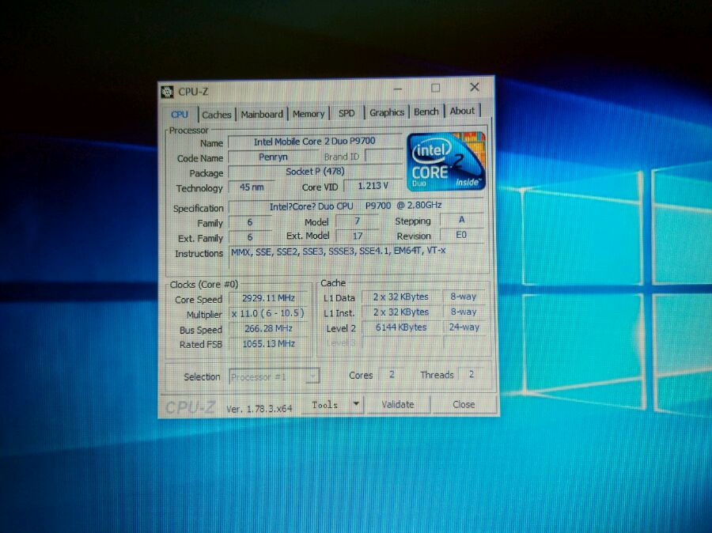Click the Level 2 value 6144 KBytes
This screenshot has width=712, height=533.
click(x=401, y=327)
